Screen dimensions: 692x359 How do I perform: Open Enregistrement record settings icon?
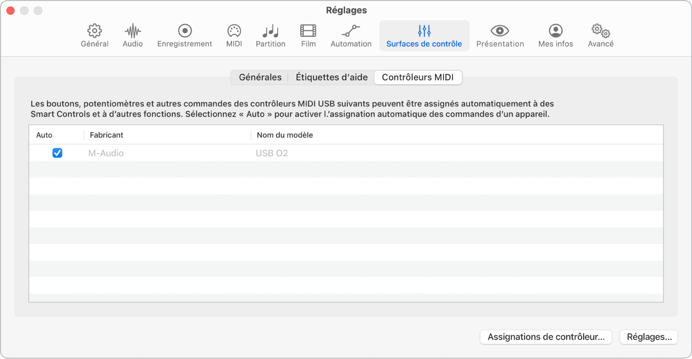(184, 31)
